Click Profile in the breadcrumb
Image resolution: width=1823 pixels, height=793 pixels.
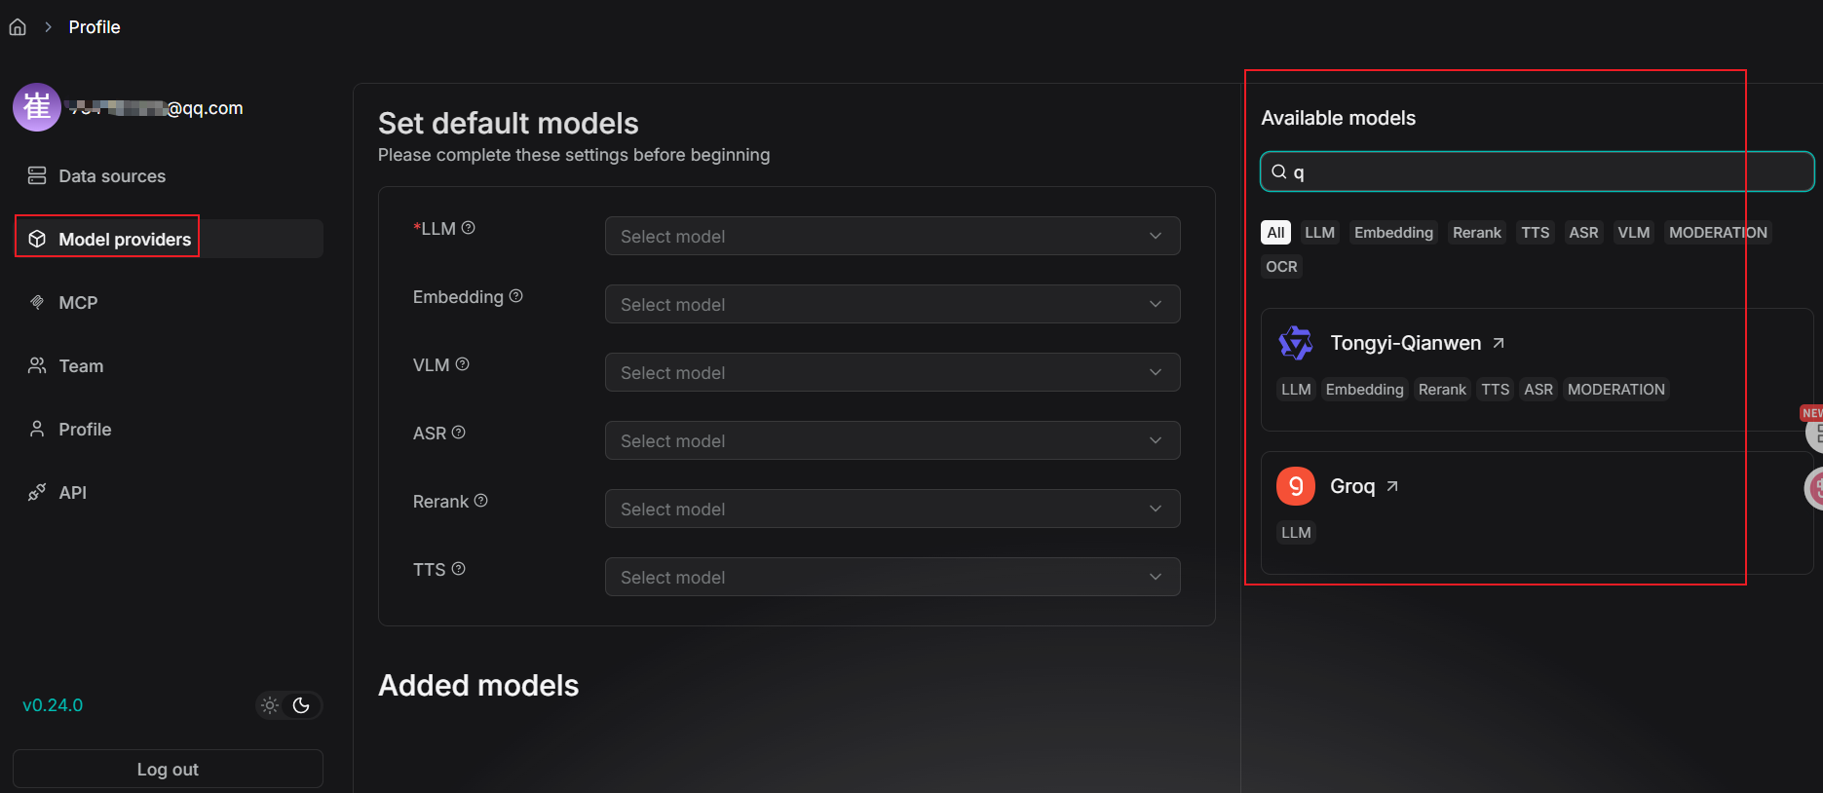coord(95,27)
